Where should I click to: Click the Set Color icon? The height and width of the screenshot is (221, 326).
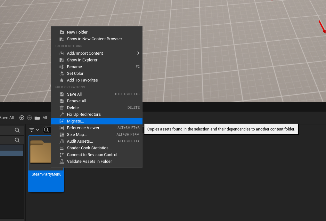62,74
